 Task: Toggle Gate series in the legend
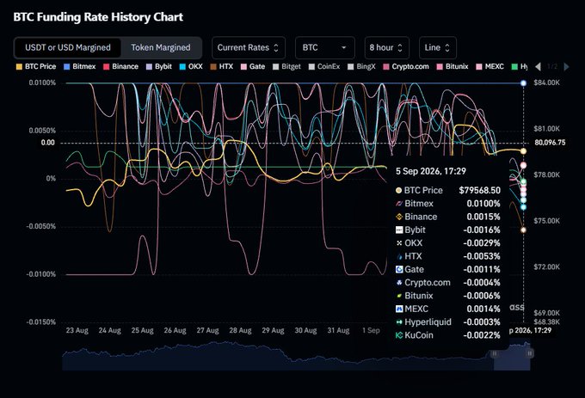[x=253, y=67]
